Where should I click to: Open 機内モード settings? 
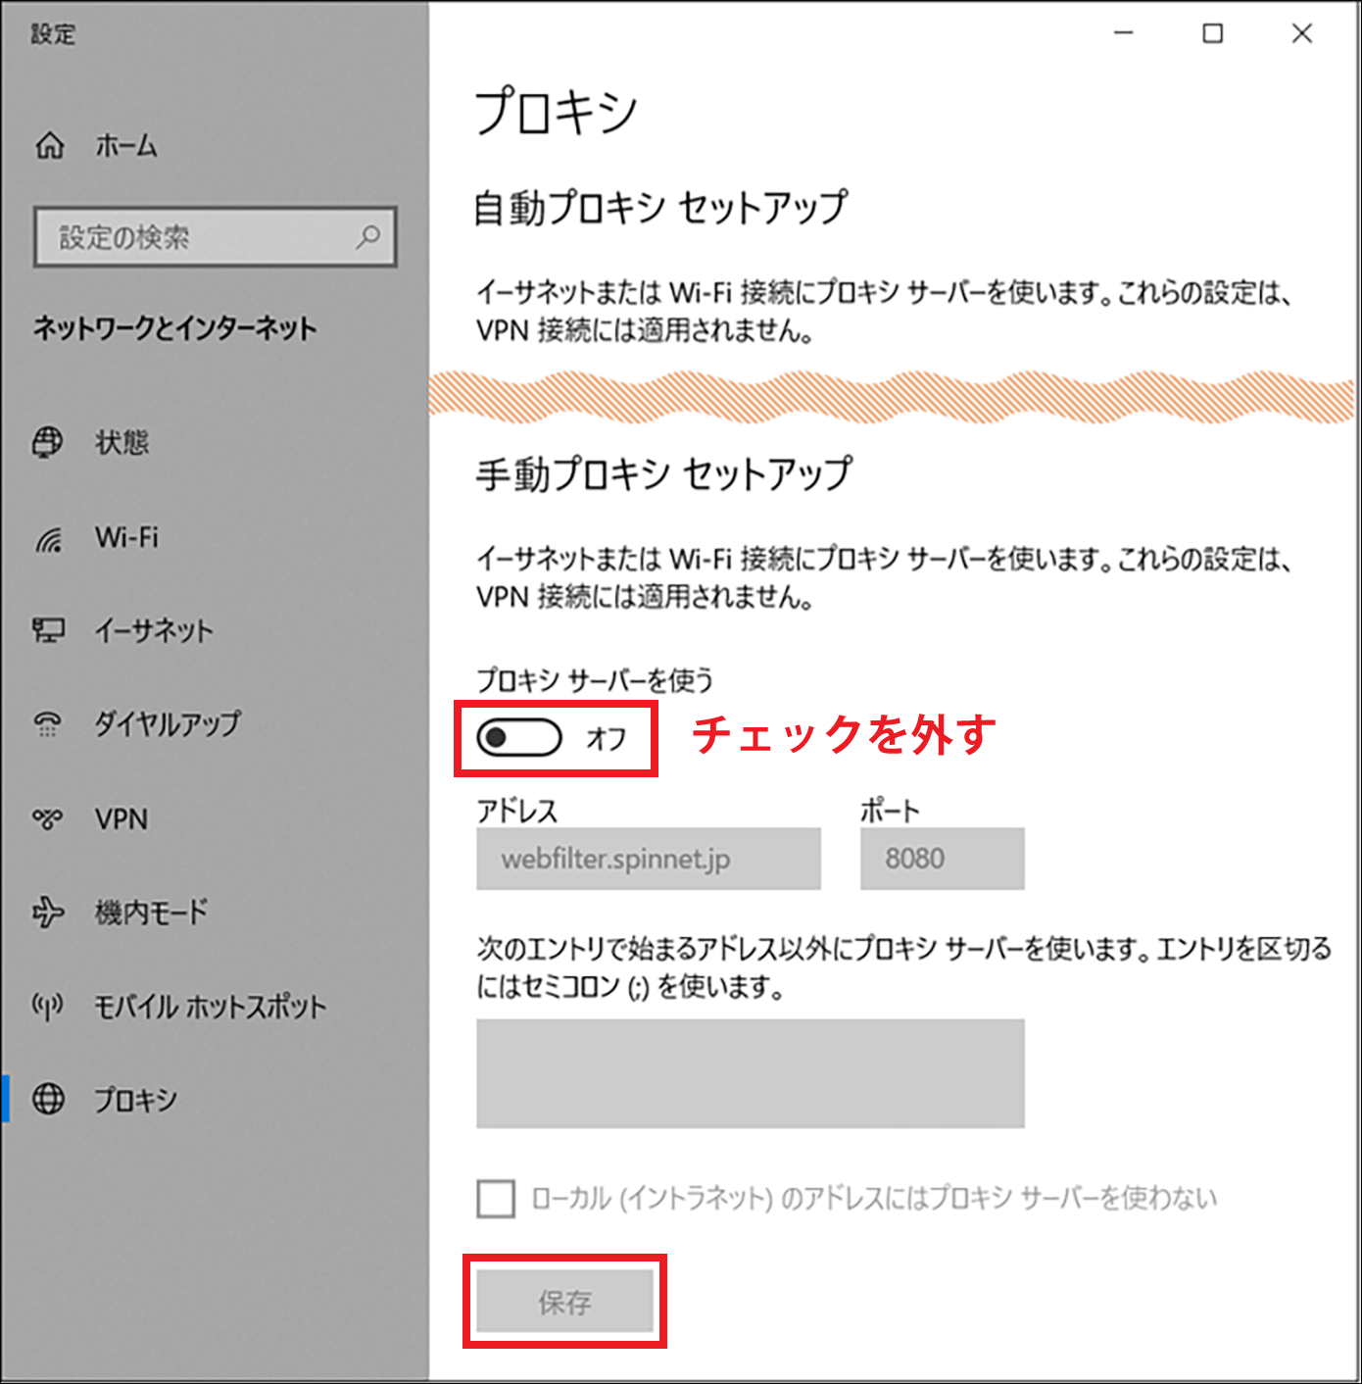[151, 913]
